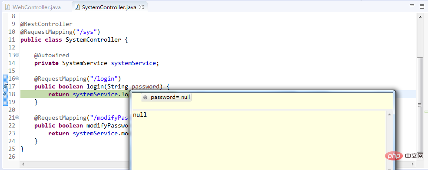Click the instruction pointer arrow on line 18

click(x=5, y=94)
